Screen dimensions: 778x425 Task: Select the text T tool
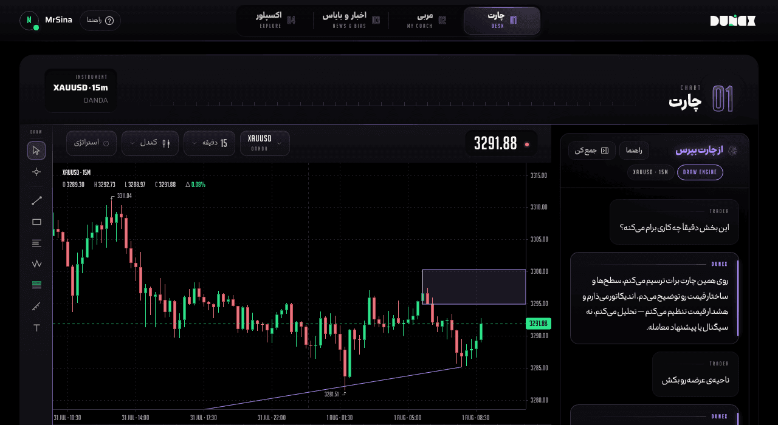pyautogui.click(x=36, y=328)
